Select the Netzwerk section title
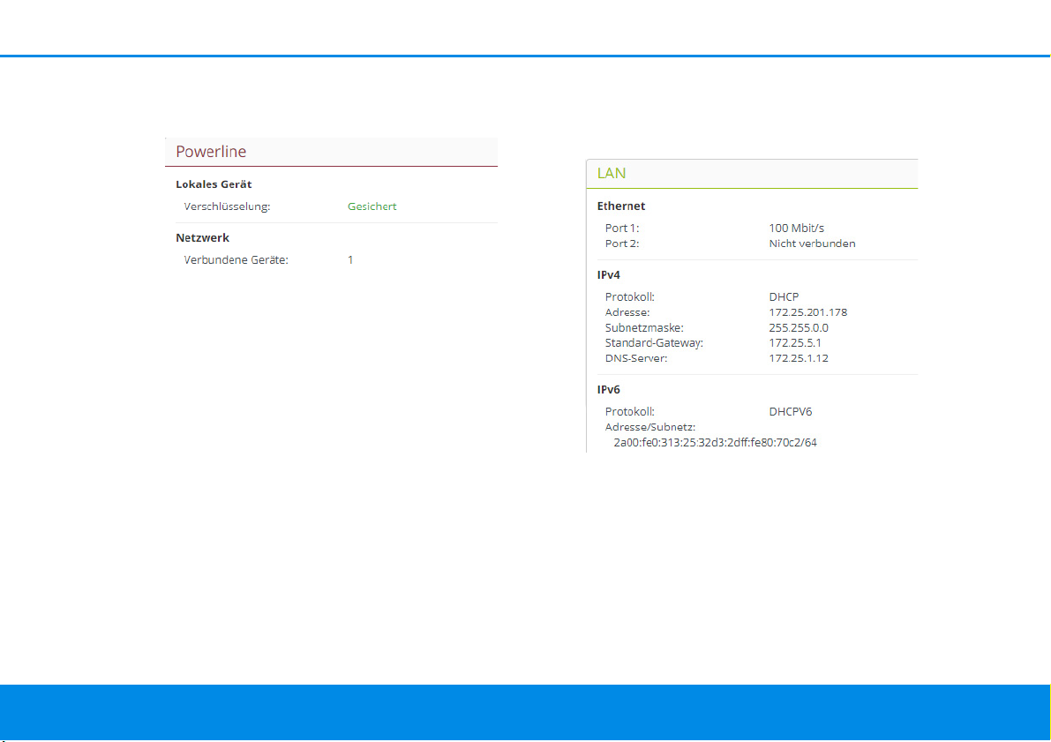The image size is (1051, 742). [x=203, y=238]
